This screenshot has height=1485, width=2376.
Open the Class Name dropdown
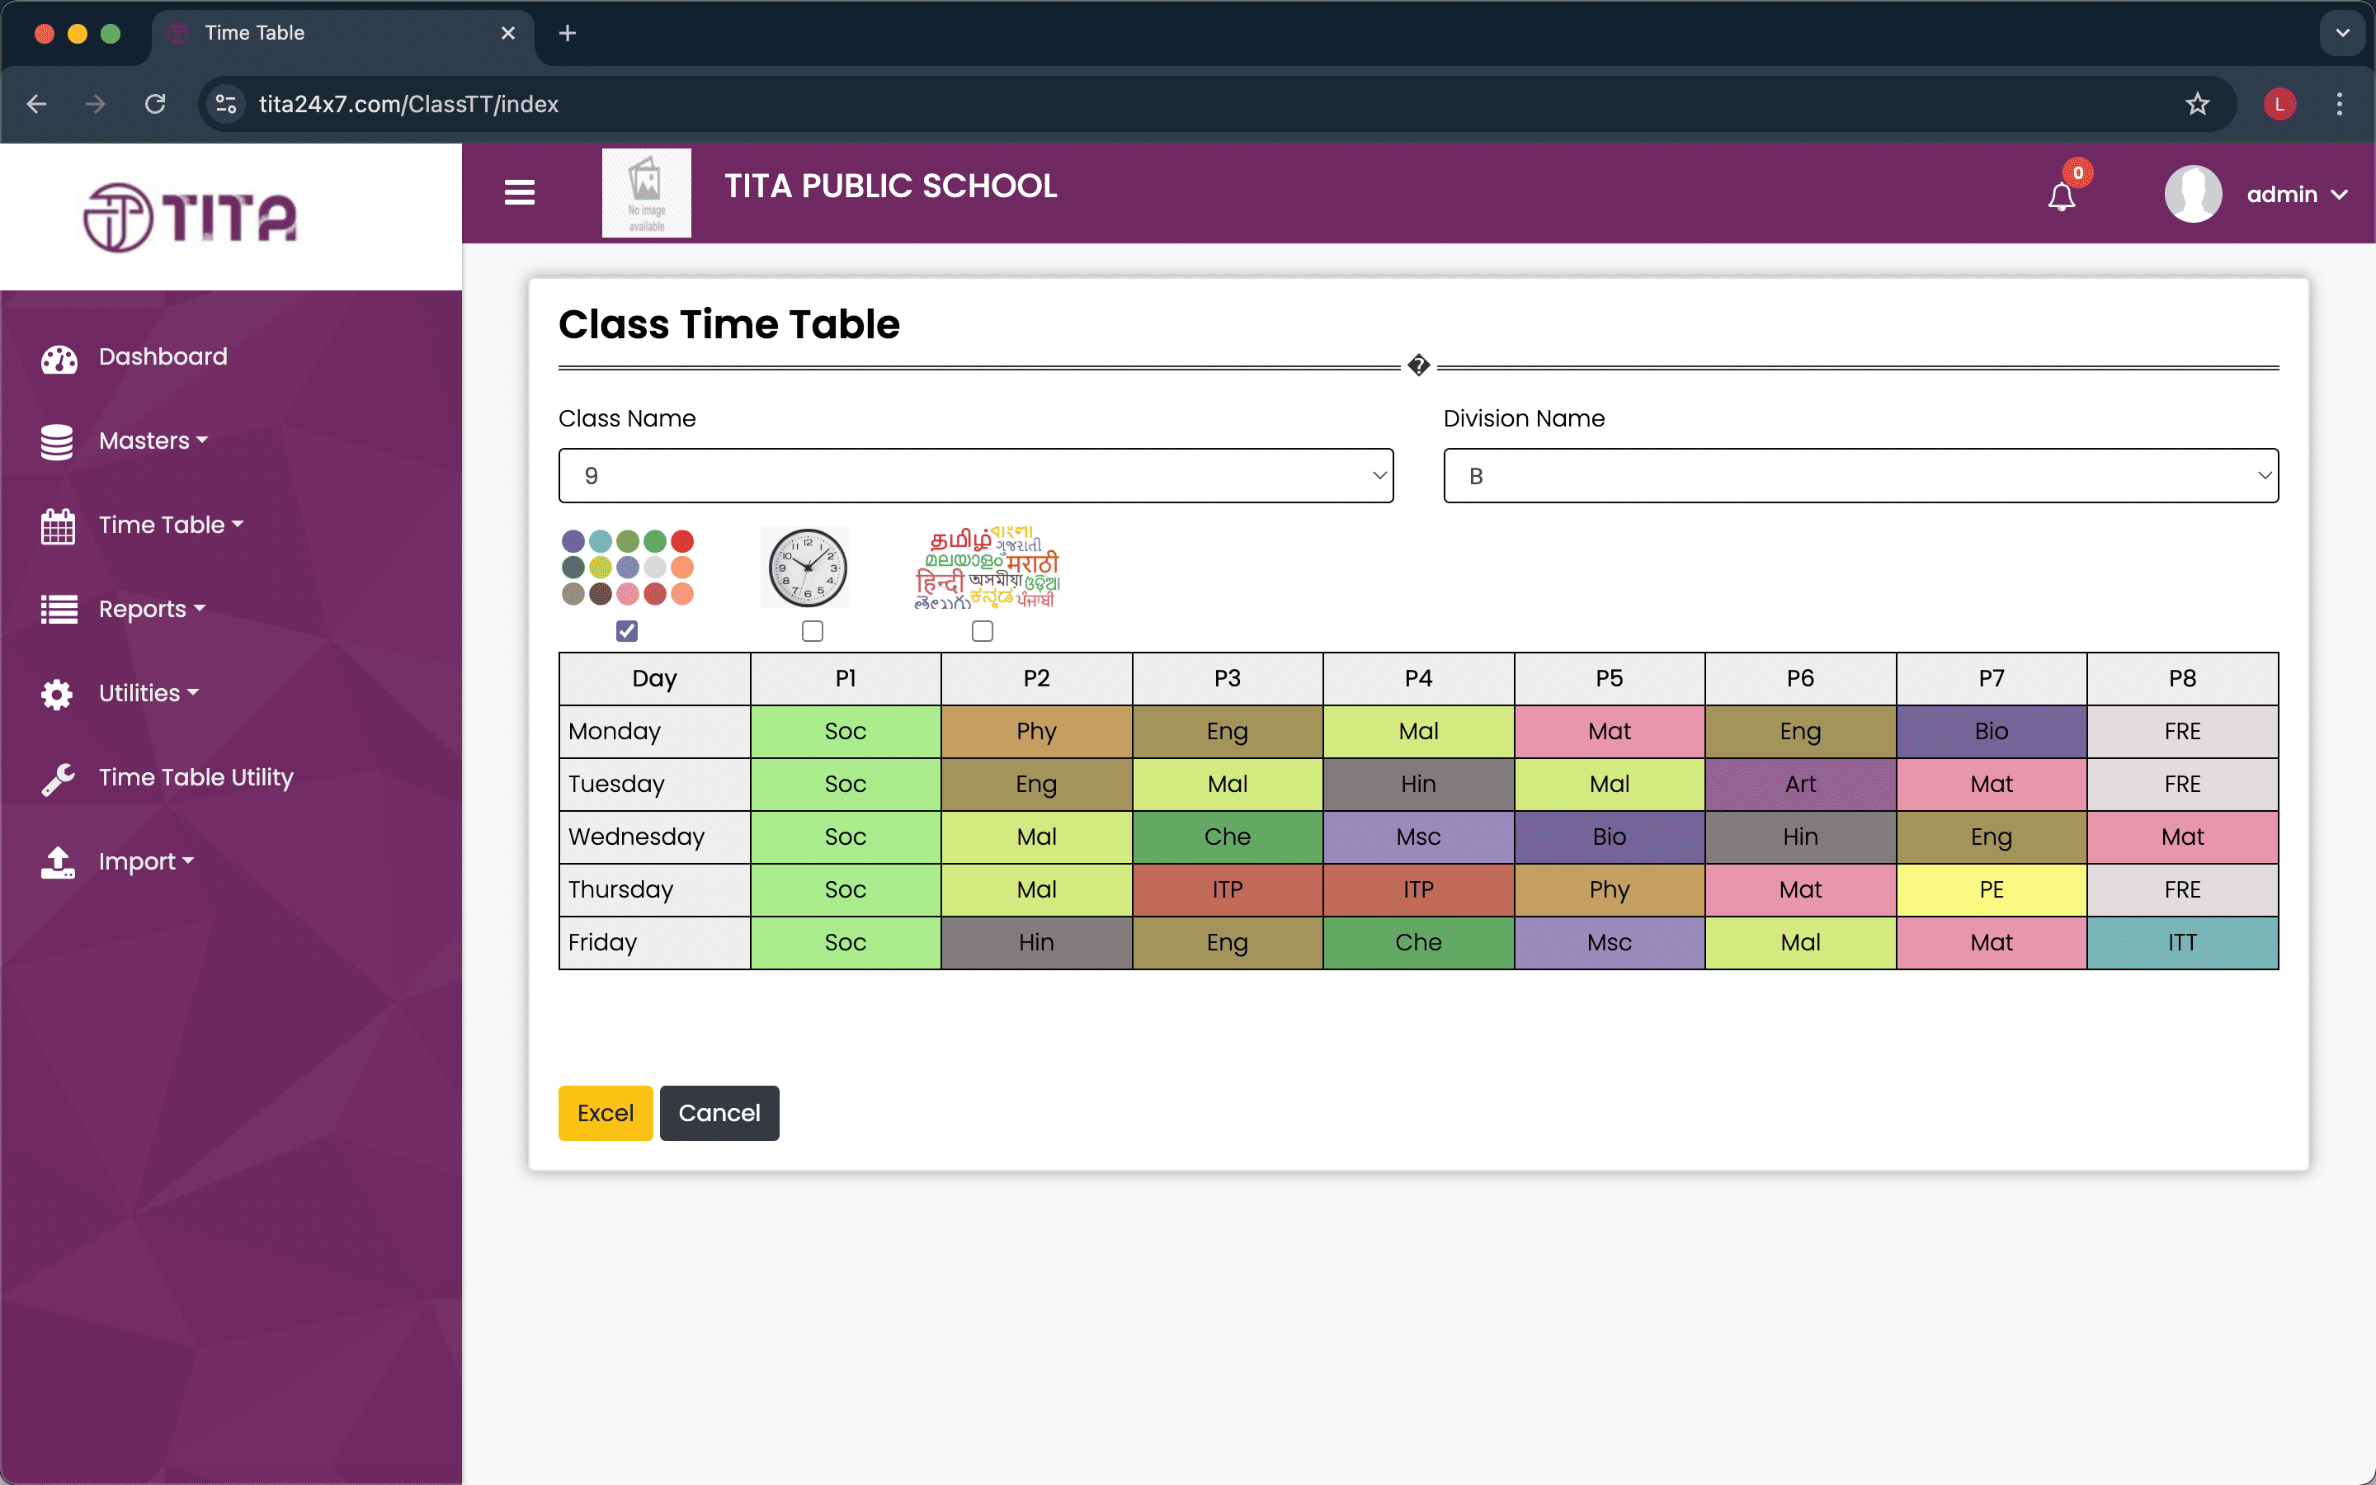tap(975, 476)
